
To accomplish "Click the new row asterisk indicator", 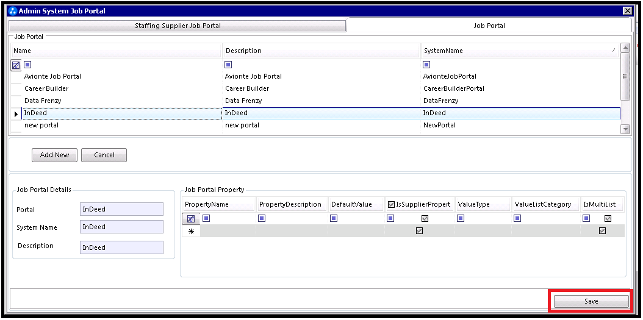I will tap(190, 231).
